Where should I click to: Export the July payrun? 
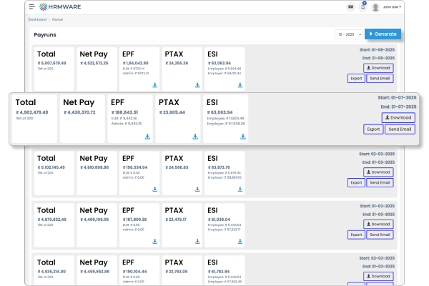[373, 129]
